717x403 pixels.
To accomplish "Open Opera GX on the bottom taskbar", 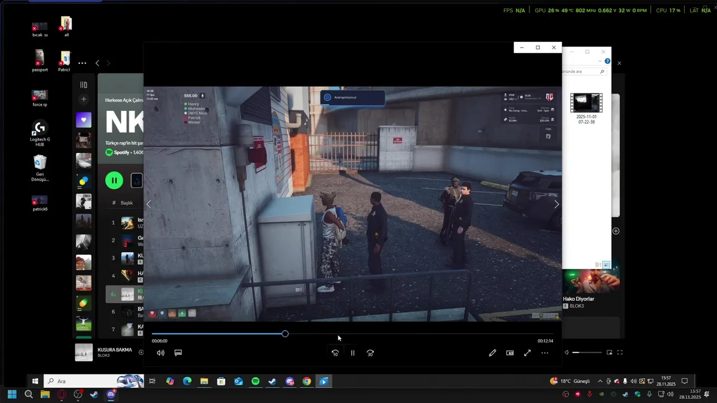I will pyautogui.click(x=61, y=394).
